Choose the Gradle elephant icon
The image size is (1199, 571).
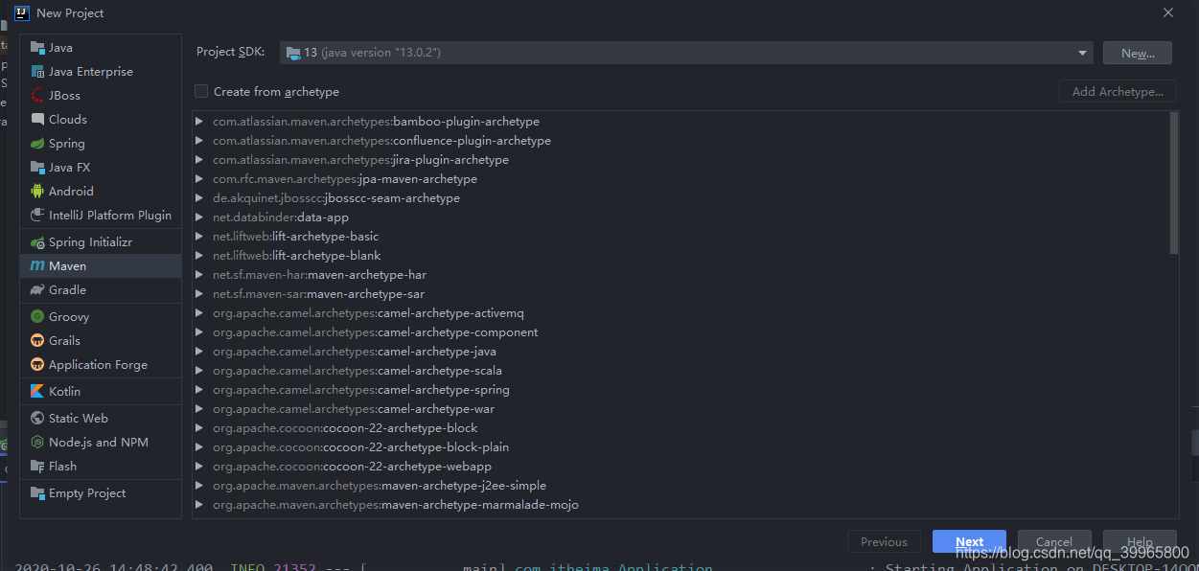pos(37,290)
